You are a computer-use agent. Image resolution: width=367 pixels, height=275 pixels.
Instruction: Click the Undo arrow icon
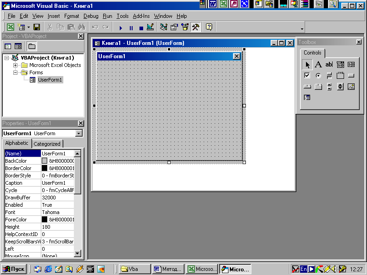[95, 27]
